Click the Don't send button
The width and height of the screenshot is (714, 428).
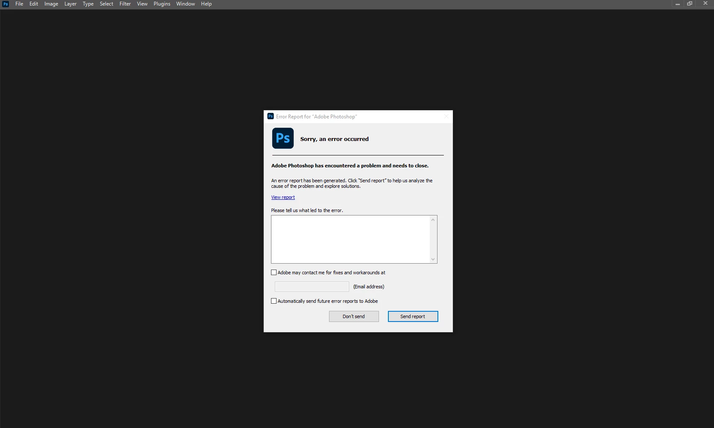point(354,316)
